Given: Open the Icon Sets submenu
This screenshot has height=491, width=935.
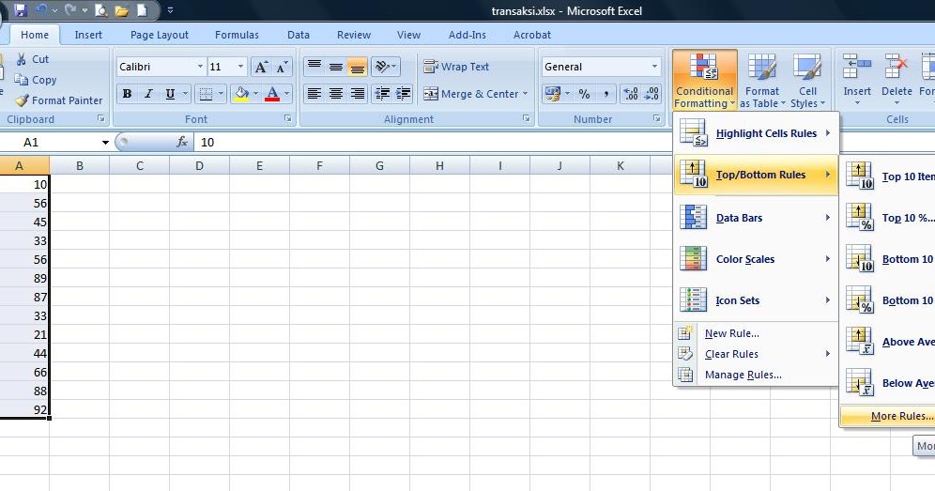Looking at the screenshot, I should (756, 300).
